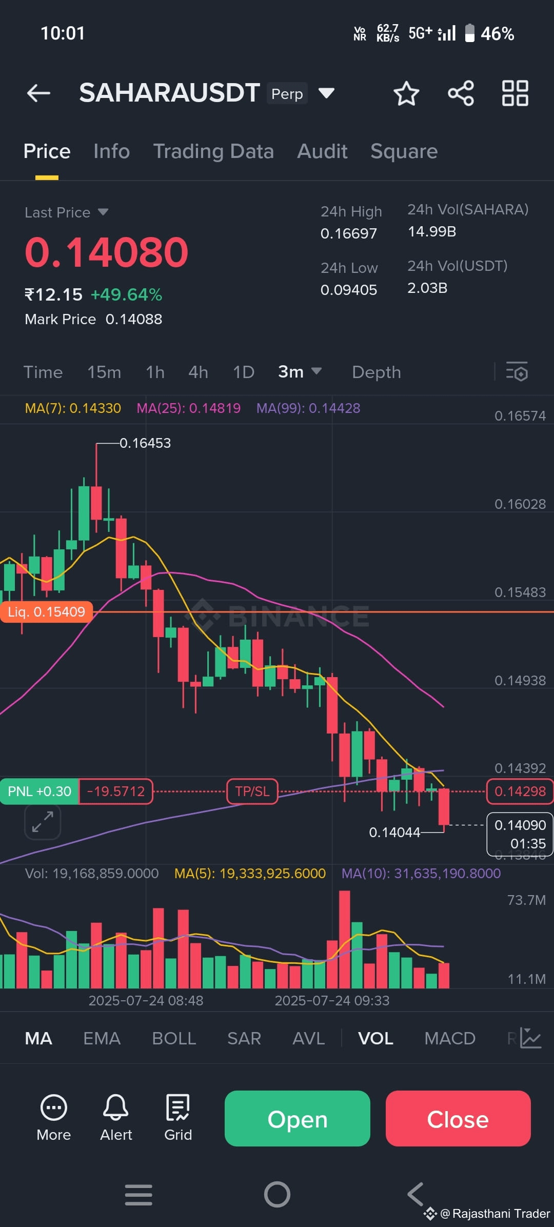Tap the 0.14090 current price countdown box

coord(520,834)
